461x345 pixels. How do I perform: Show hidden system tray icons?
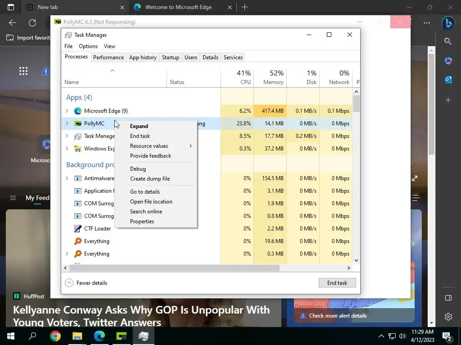click(381, 336)
